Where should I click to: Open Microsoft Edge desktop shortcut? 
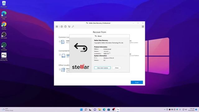(x=4, y=15)
